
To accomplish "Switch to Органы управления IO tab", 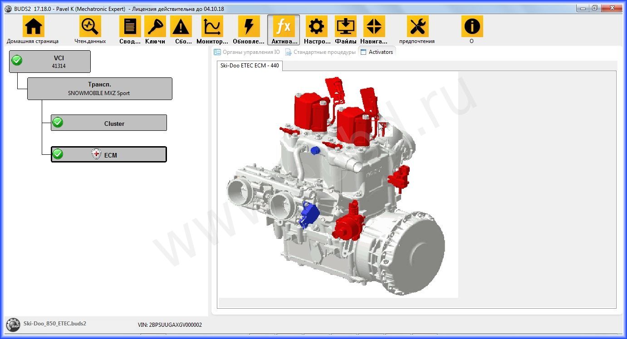I will point(247,52).
